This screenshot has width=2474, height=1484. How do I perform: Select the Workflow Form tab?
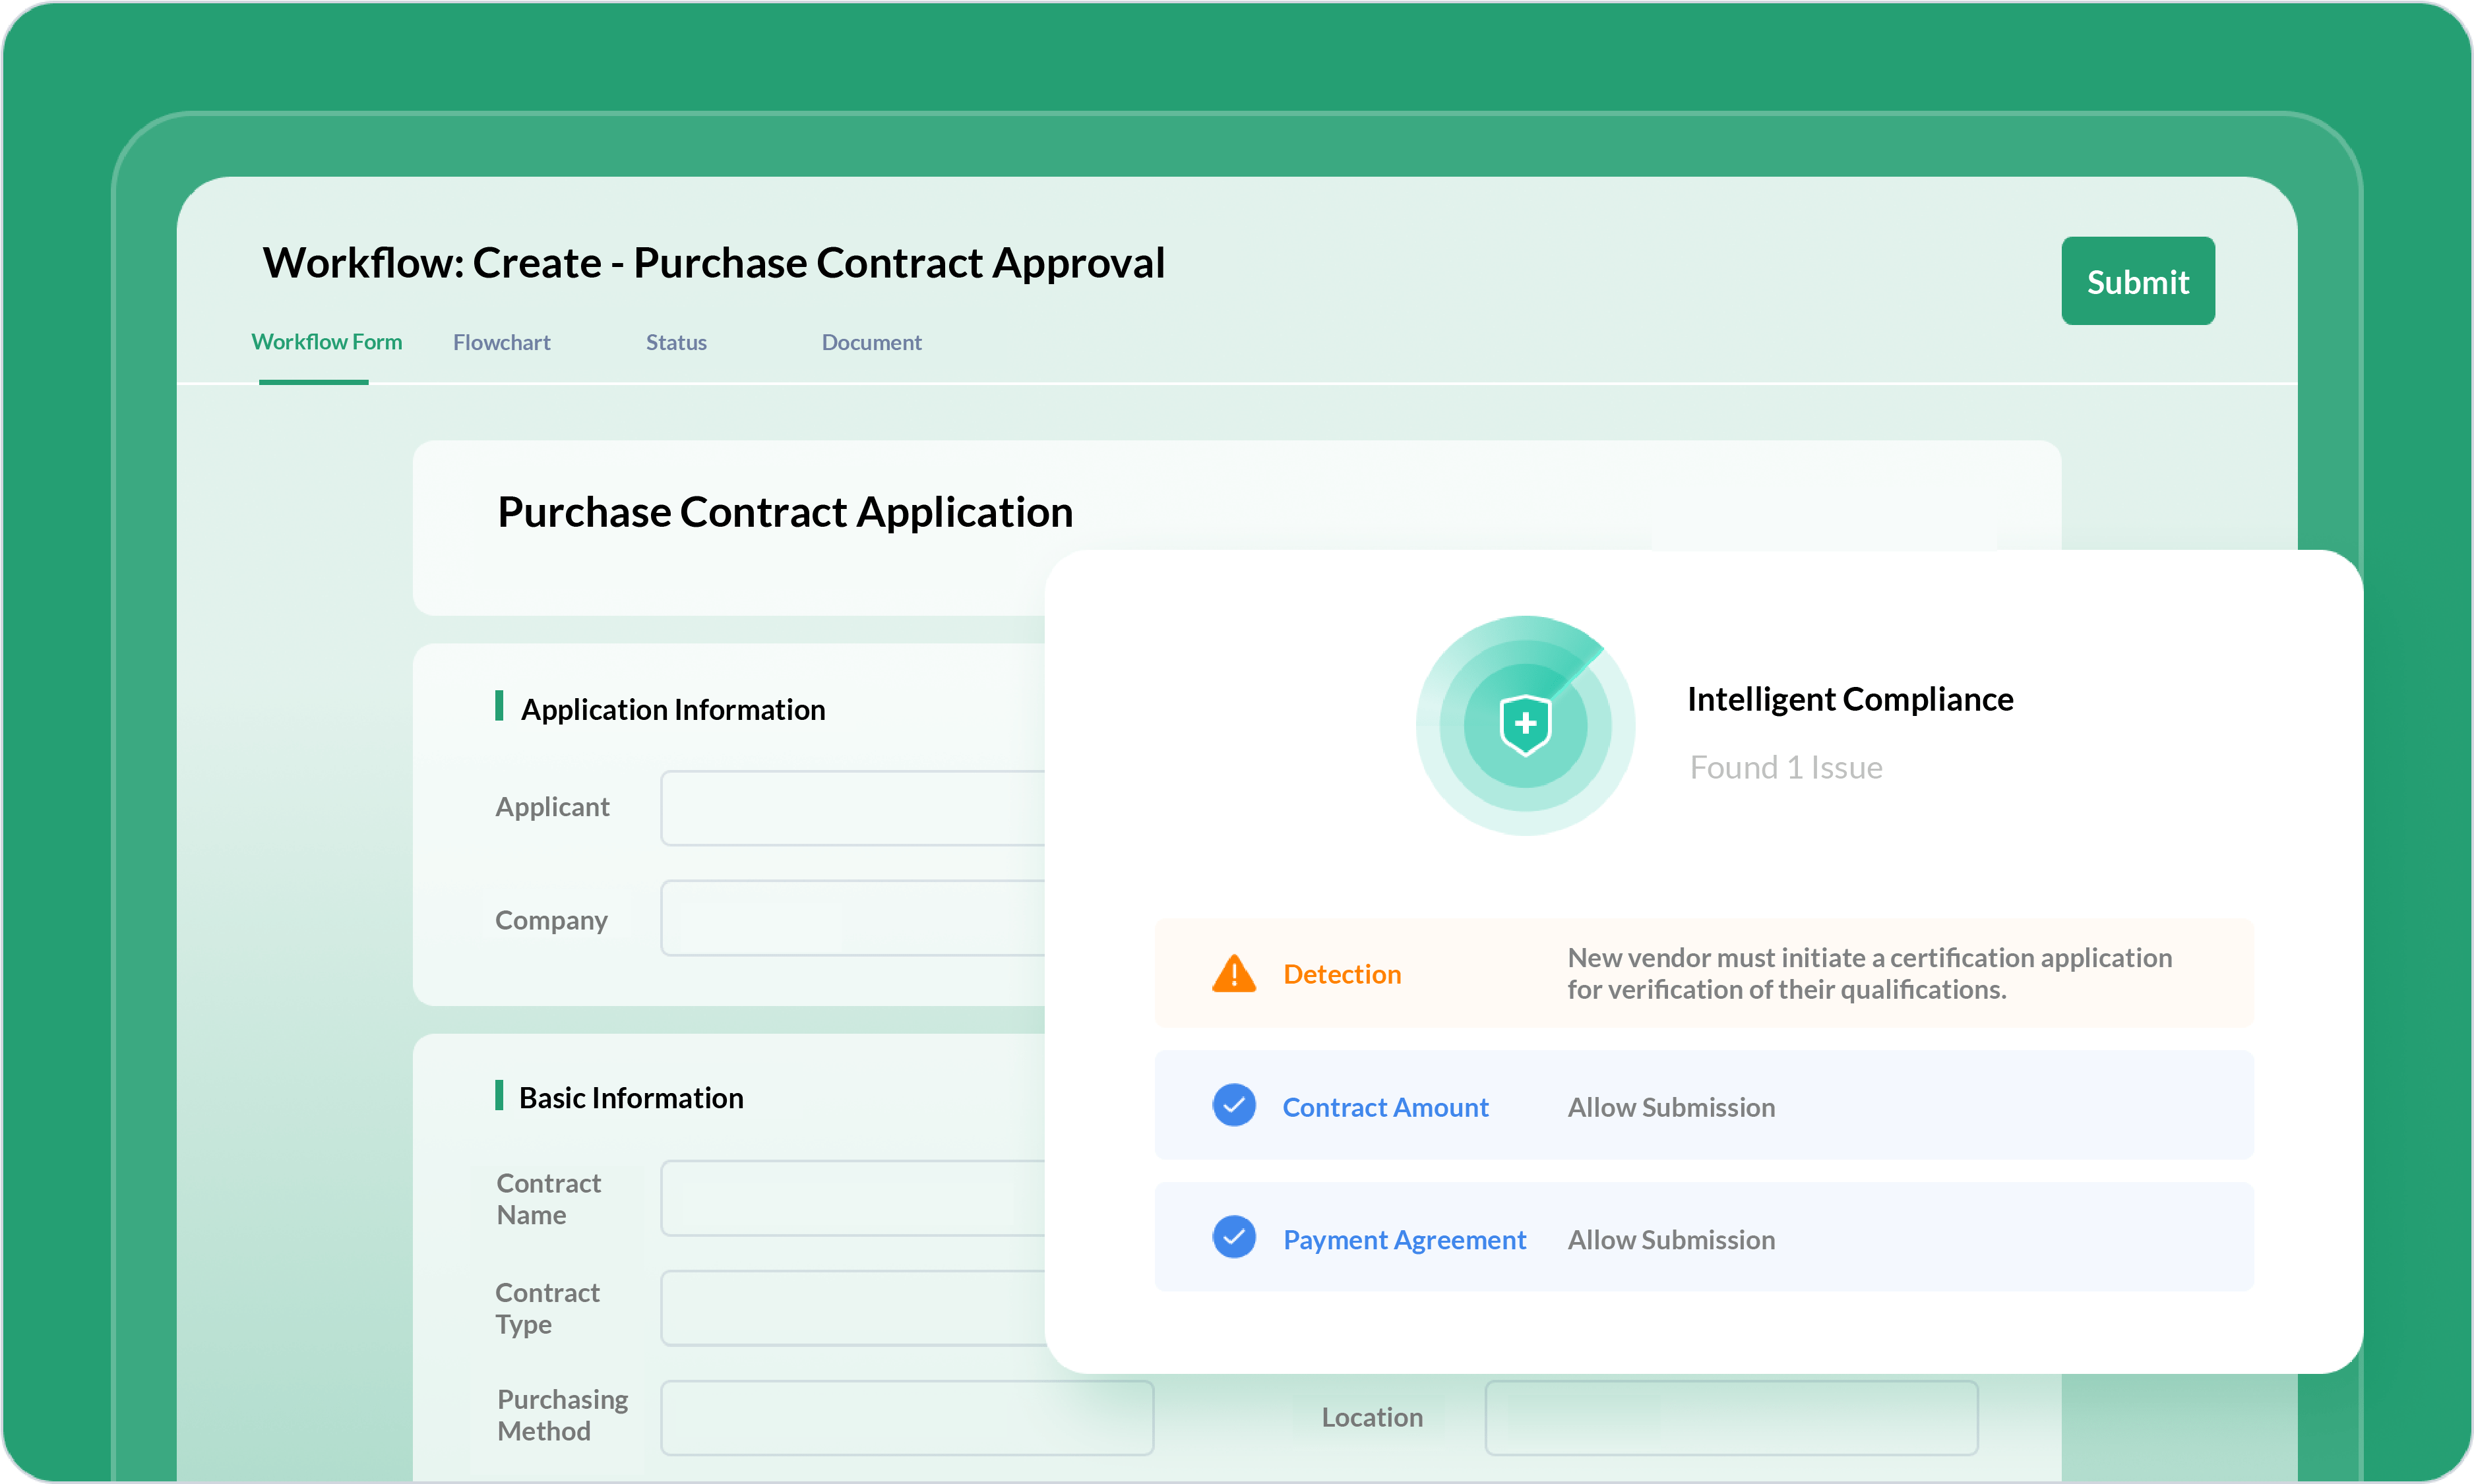(326, 342)
